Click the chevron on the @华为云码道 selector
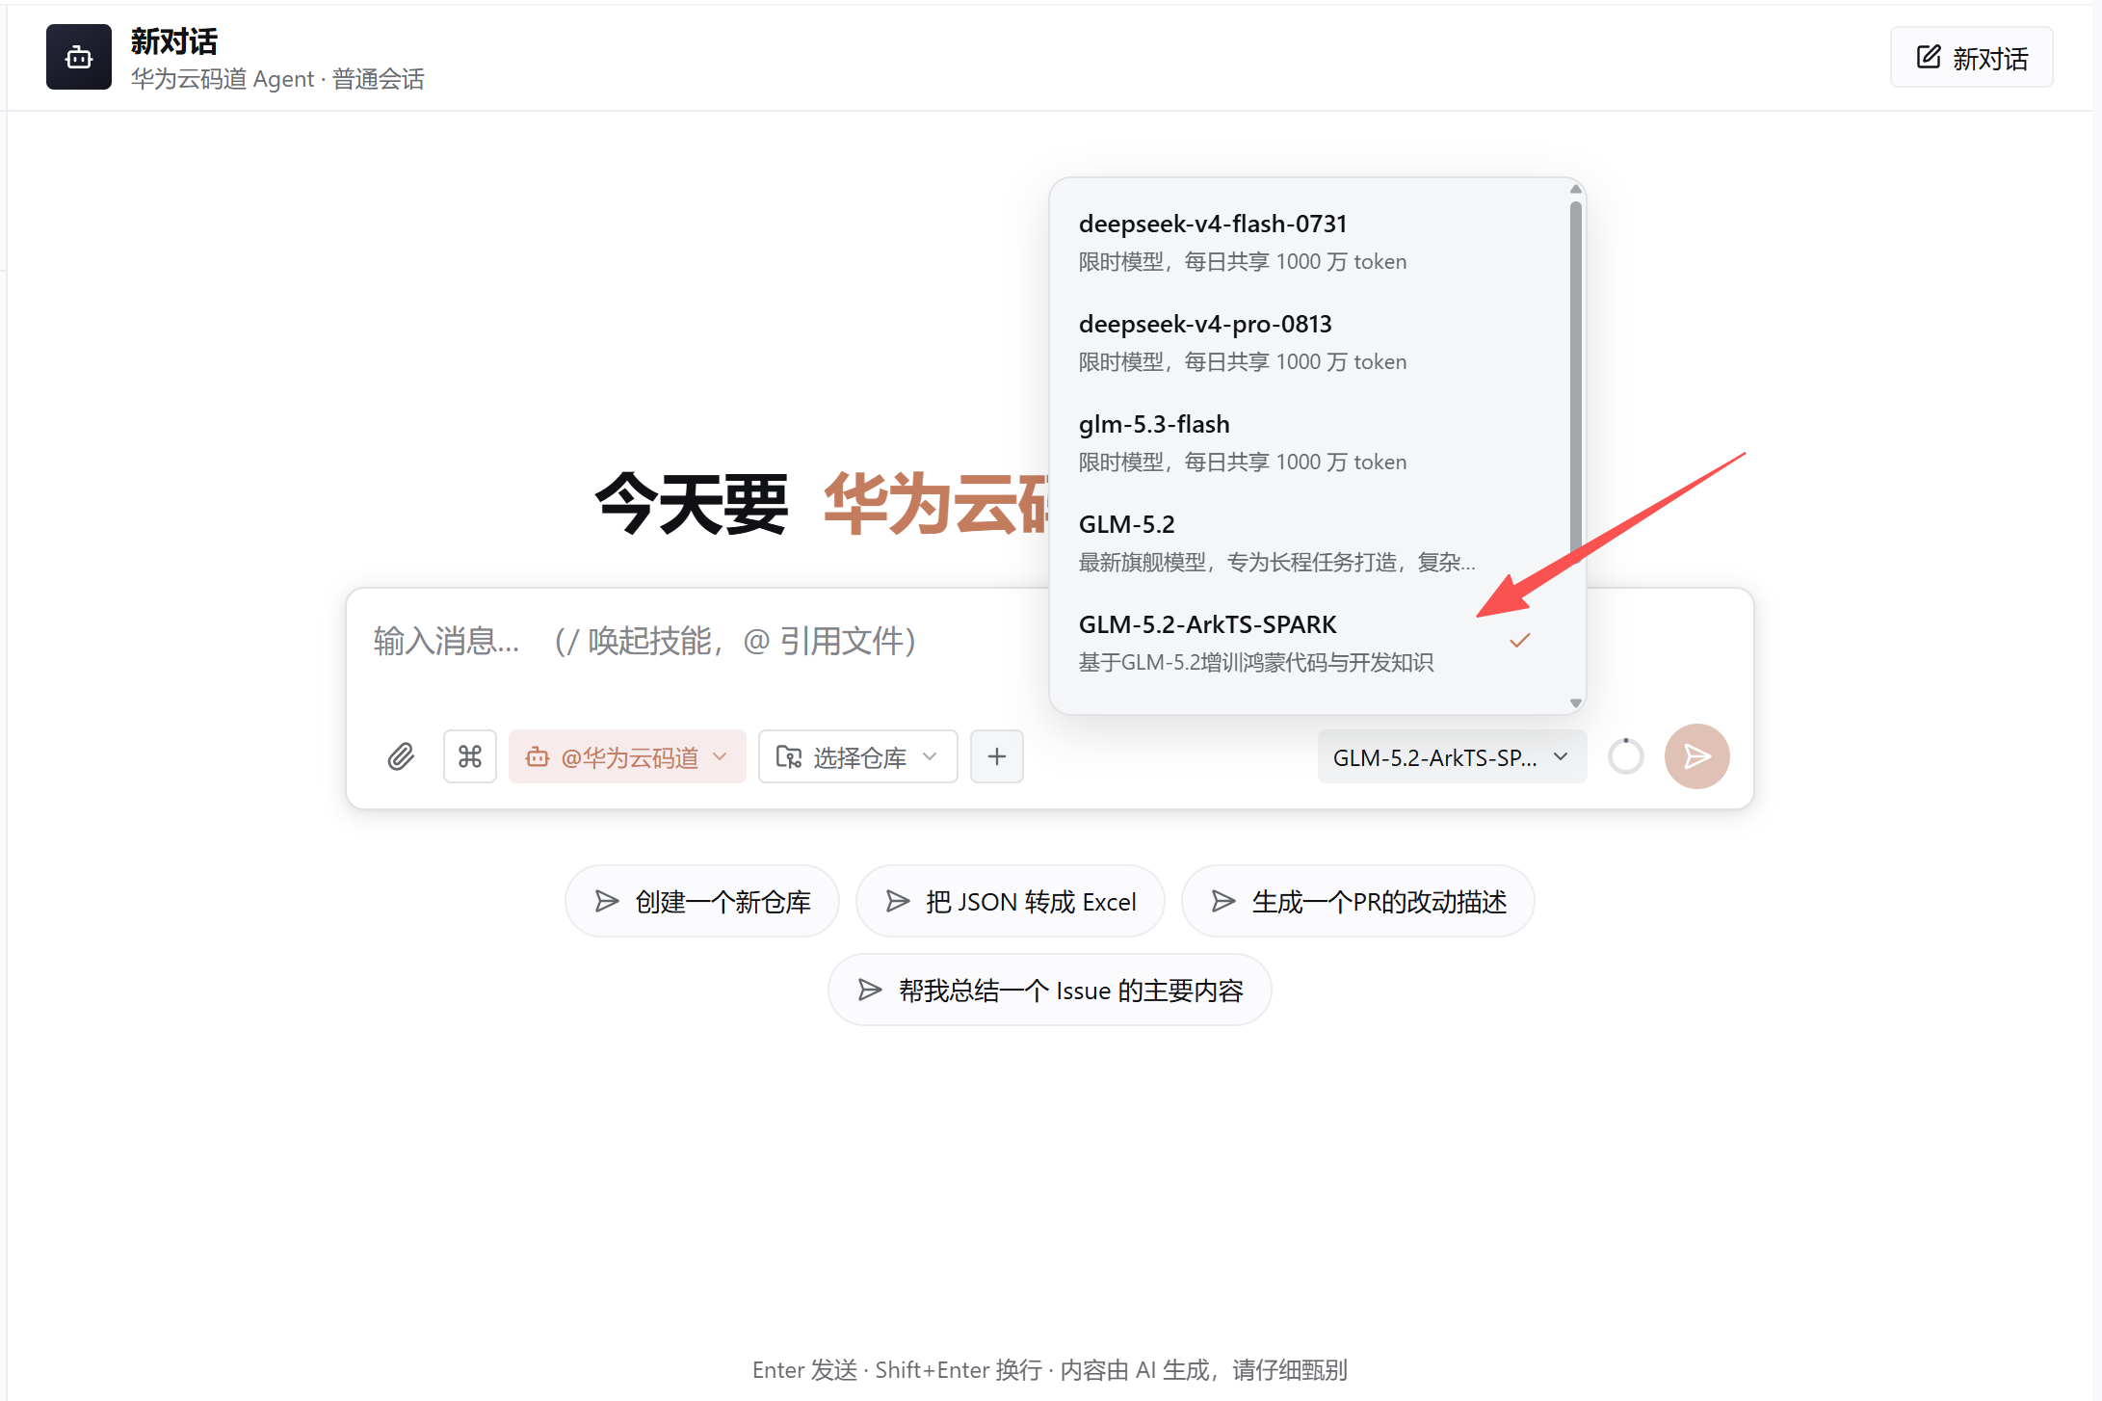 point(720,756)
